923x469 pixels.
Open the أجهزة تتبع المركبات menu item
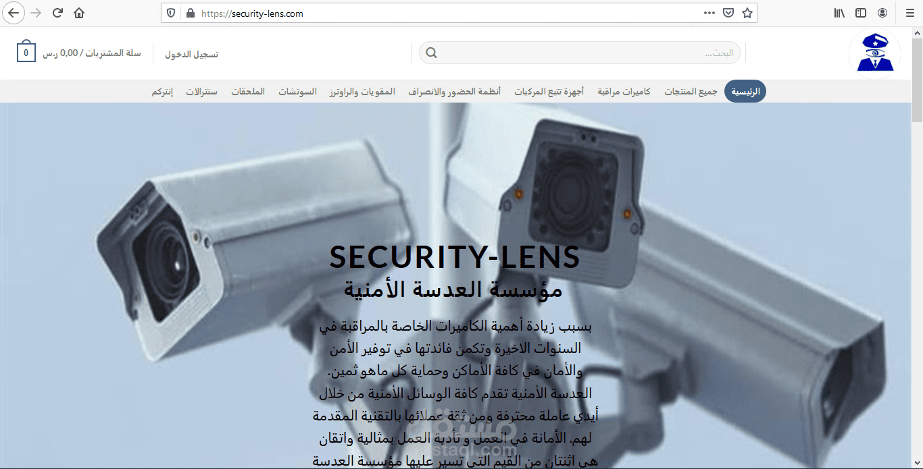549,91
